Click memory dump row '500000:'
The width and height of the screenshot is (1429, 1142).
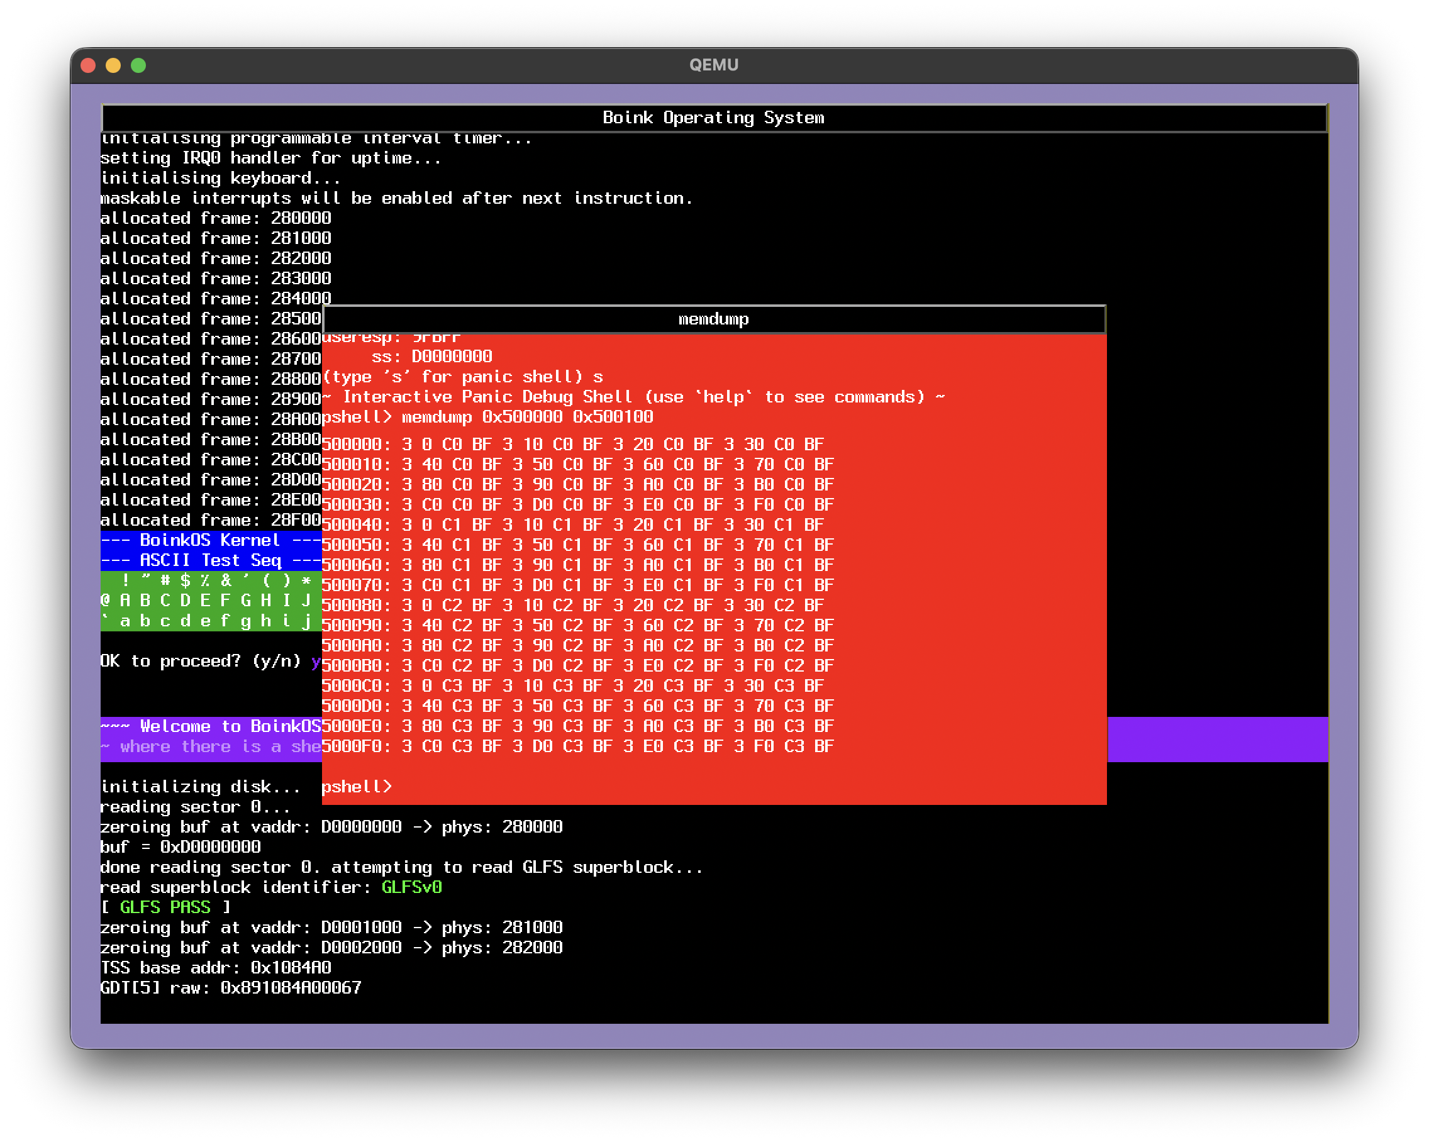coord(574,444)
